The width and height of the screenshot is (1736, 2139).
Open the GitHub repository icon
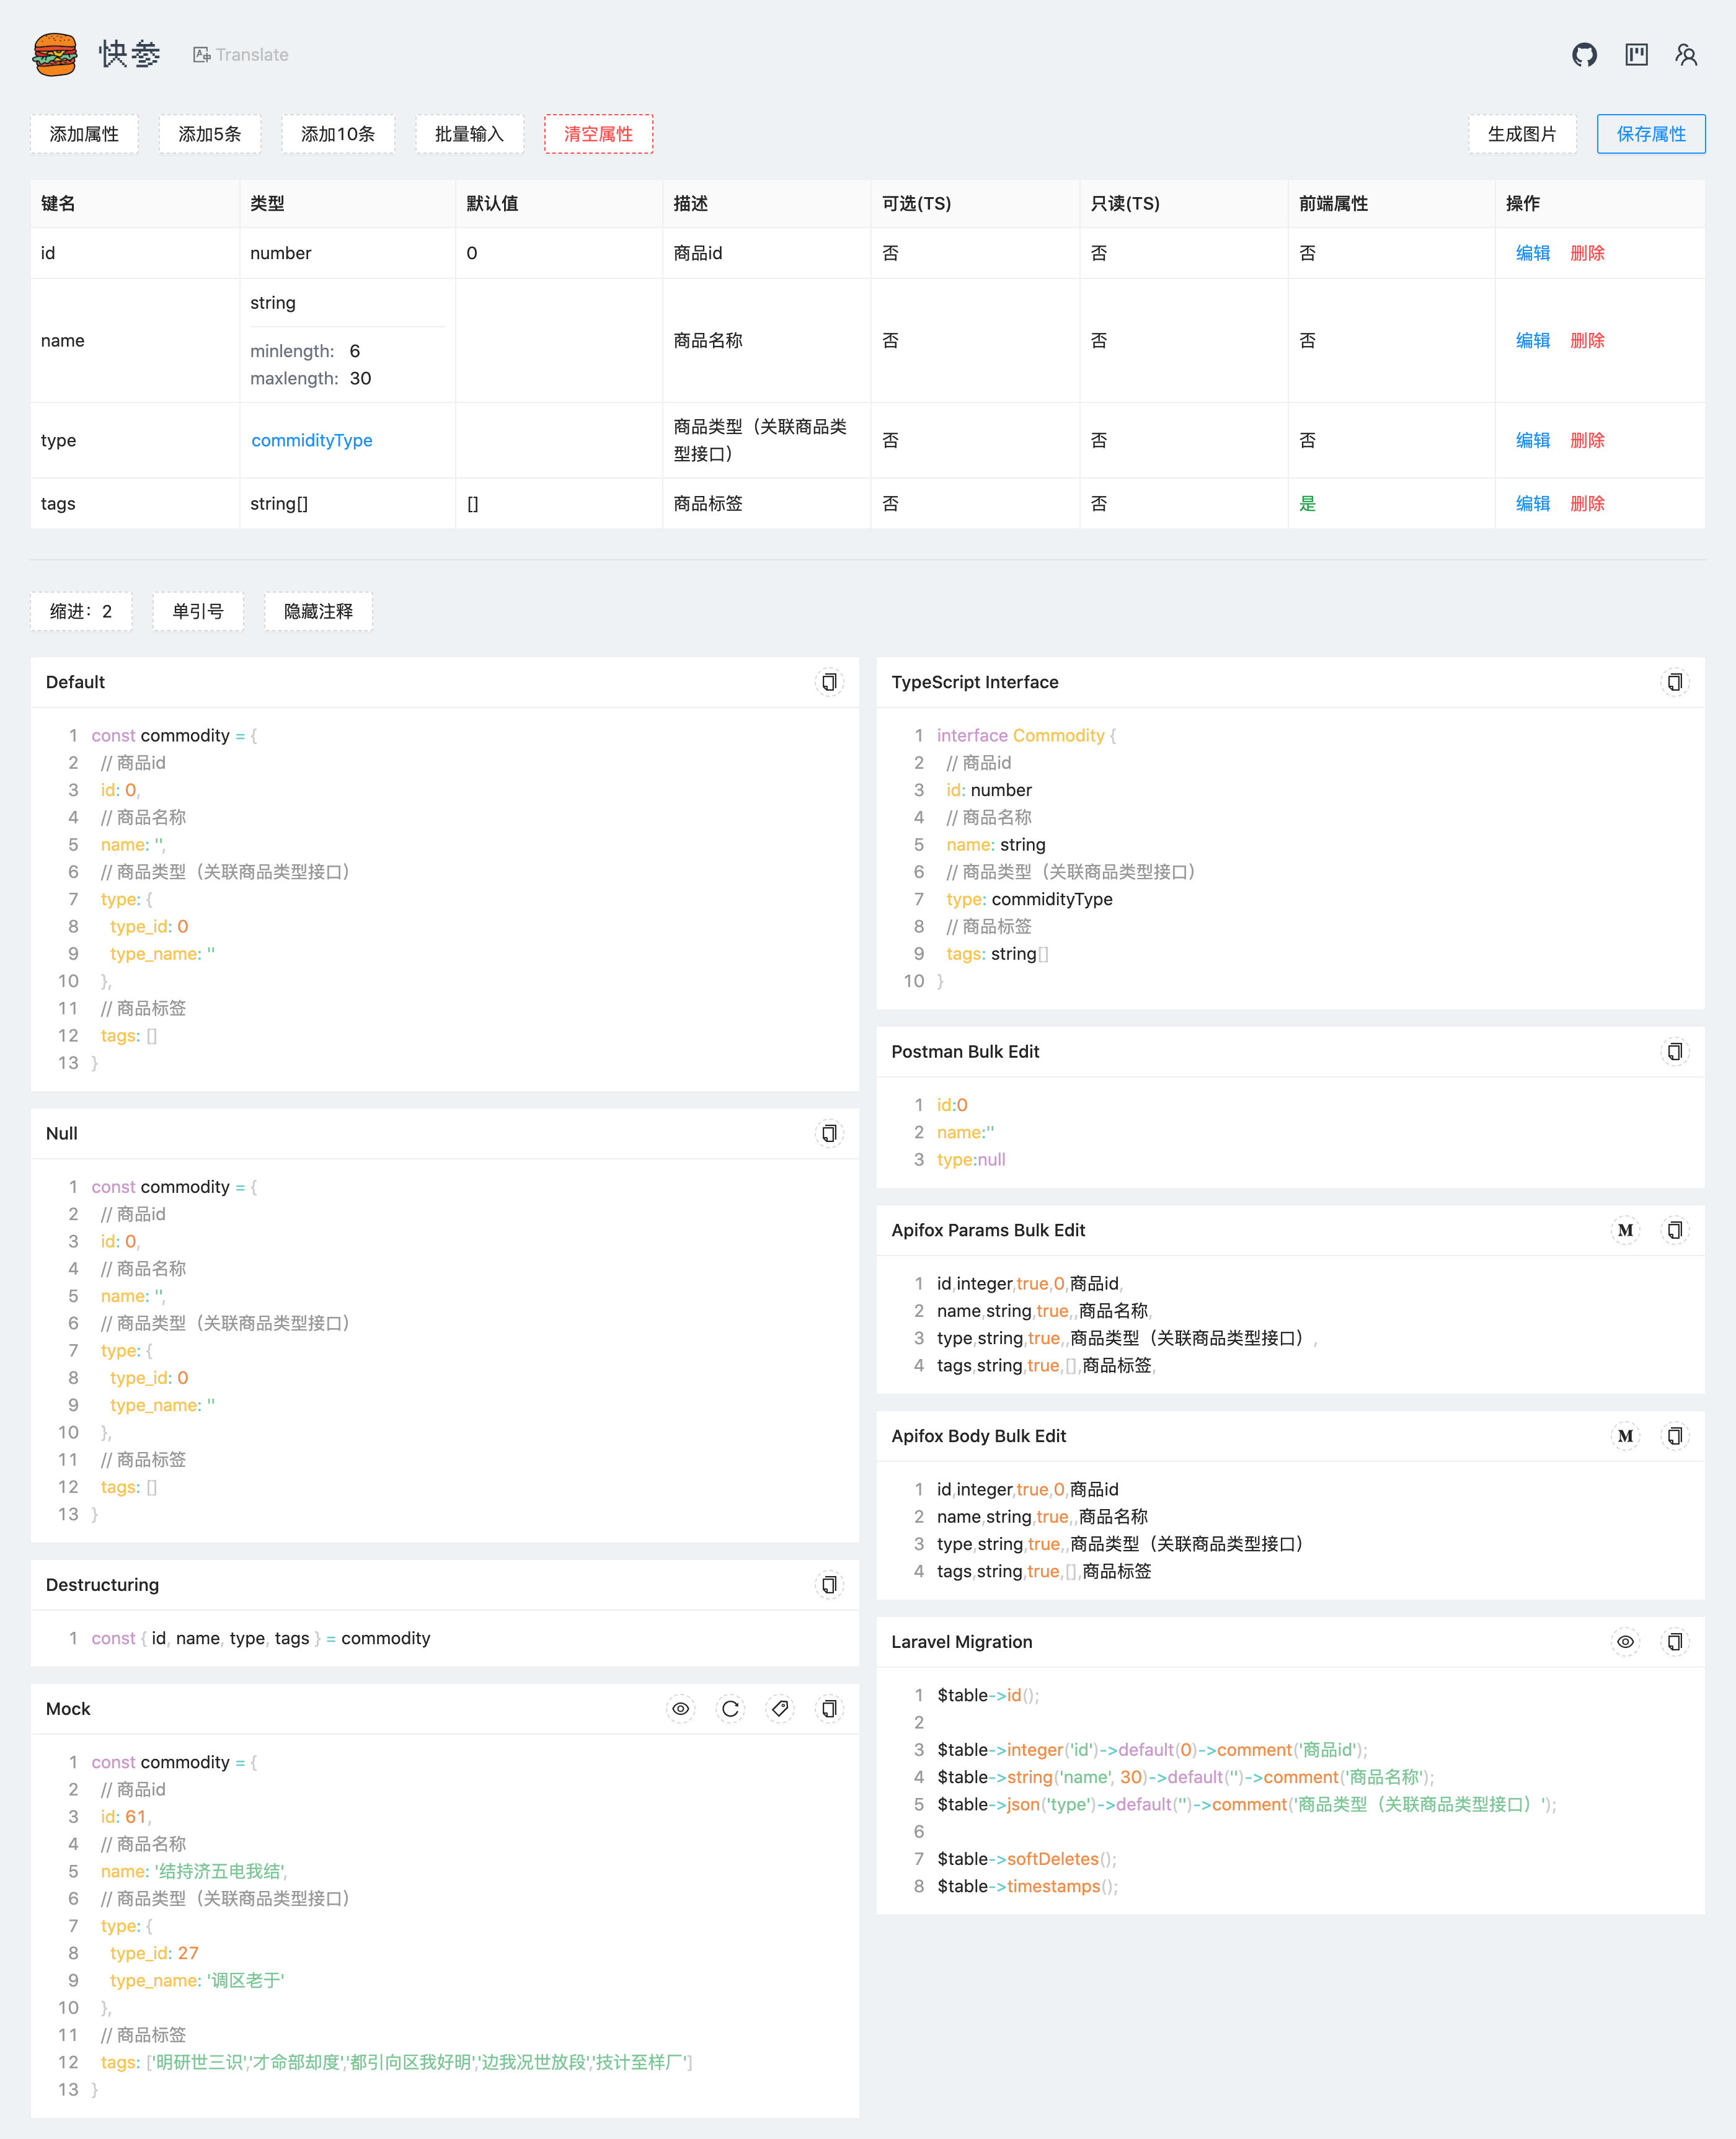(x=1584, y=55)
